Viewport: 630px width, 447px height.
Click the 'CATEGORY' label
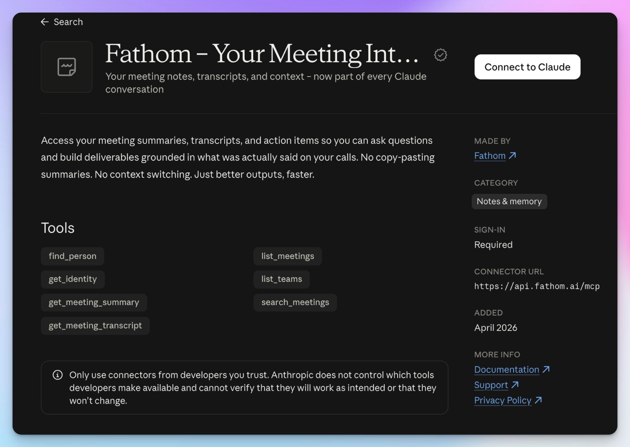coord(496,183)
